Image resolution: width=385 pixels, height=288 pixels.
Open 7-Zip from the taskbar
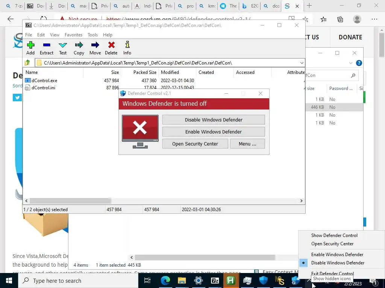(215, 280)
